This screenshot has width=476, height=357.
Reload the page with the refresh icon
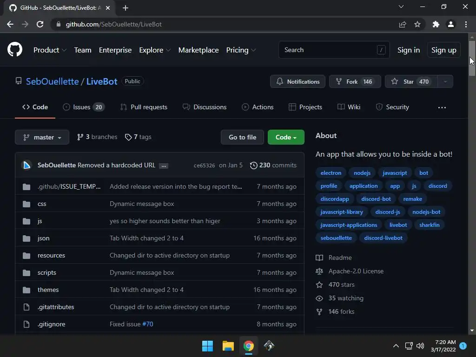tap(40, 24)
